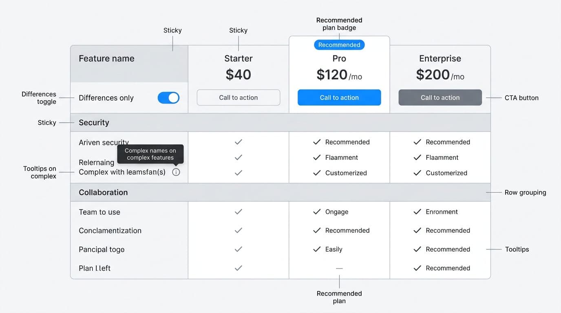Image resolution: width=561 pixels, height=313 pixels.
Task: Click the Ongage checkmark for Team to use
Action: tap(317, 212)
